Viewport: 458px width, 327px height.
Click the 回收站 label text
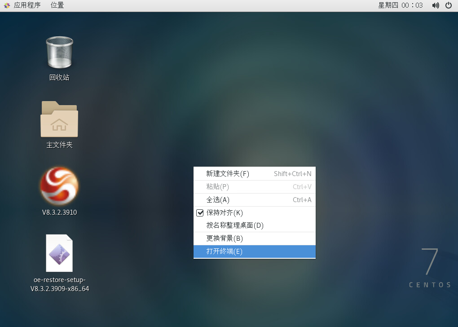click(x=59, y=78)
